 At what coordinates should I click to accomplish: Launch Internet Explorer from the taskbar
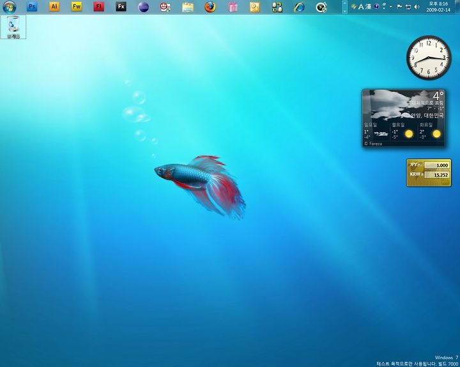click(299, 7)
